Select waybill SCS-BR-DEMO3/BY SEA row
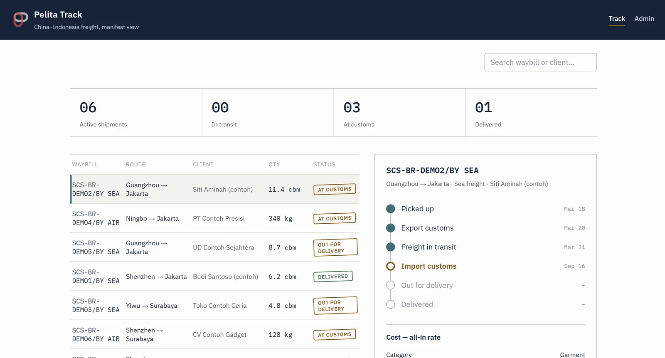Screen dimensions: 665x358 (215, 306)
